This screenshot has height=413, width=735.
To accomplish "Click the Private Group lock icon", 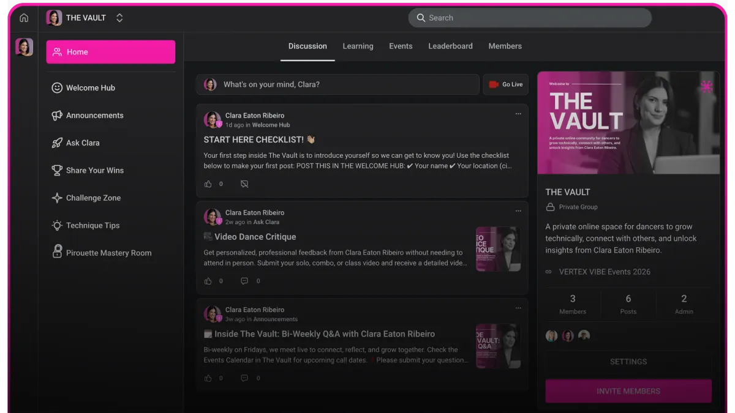I will (x=550, y=207).
